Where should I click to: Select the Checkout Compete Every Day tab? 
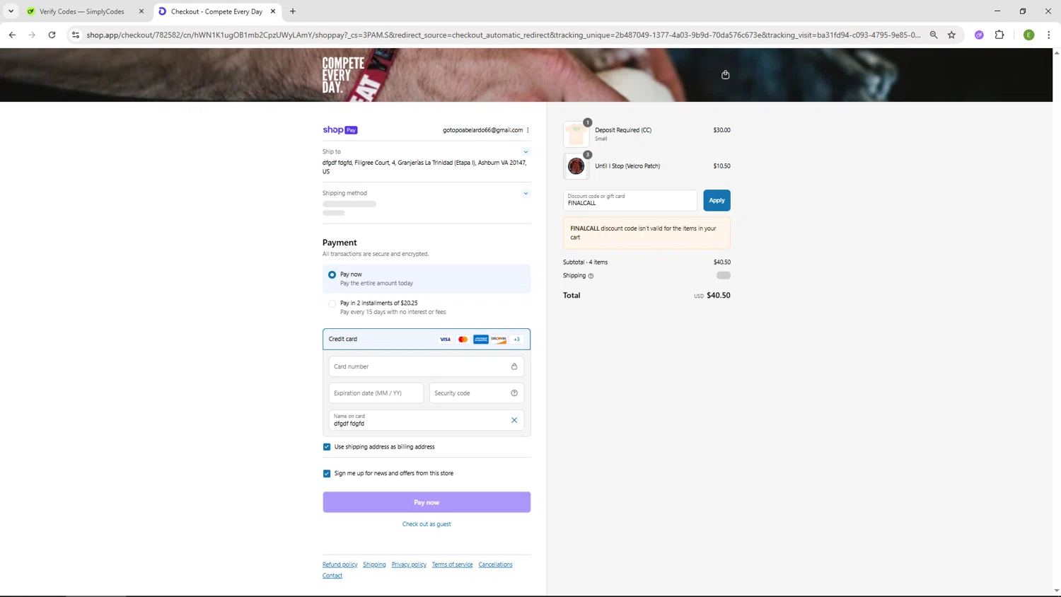(x=216, y=11)
